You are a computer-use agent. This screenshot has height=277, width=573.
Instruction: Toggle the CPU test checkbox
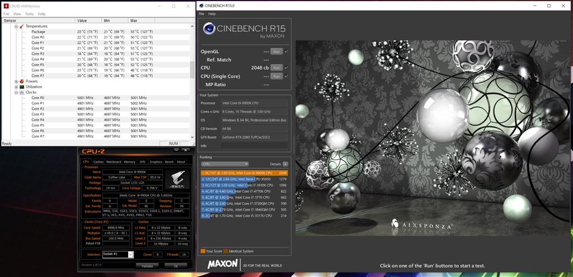coord(286,68)
